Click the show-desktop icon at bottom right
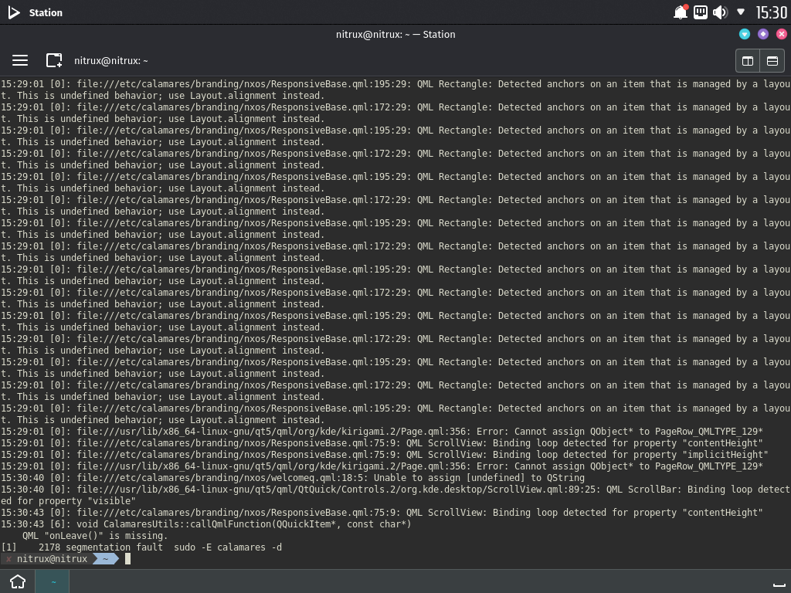 tap(779, 585)
